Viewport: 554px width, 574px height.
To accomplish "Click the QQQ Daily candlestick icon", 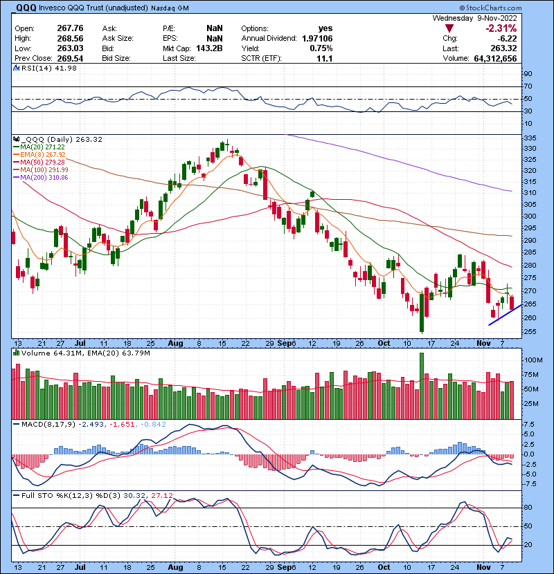I will point(16,139).
